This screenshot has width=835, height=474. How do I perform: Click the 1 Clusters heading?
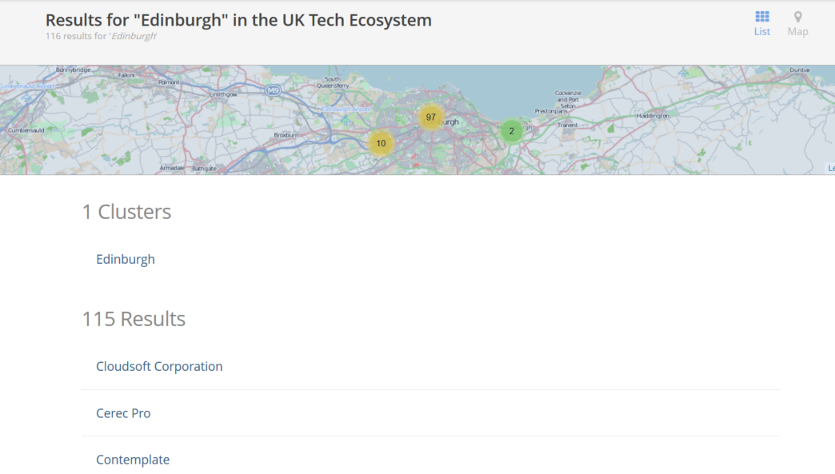pos(126,212)
